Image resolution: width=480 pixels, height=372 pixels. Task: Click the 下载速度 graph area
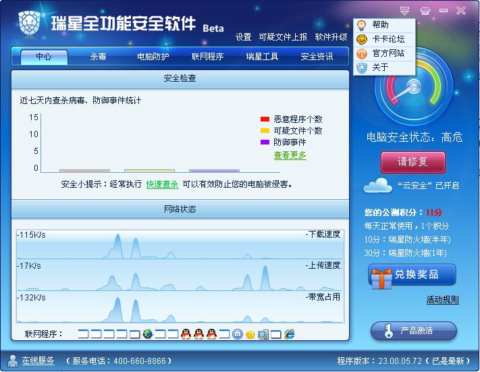click(180, 244)
